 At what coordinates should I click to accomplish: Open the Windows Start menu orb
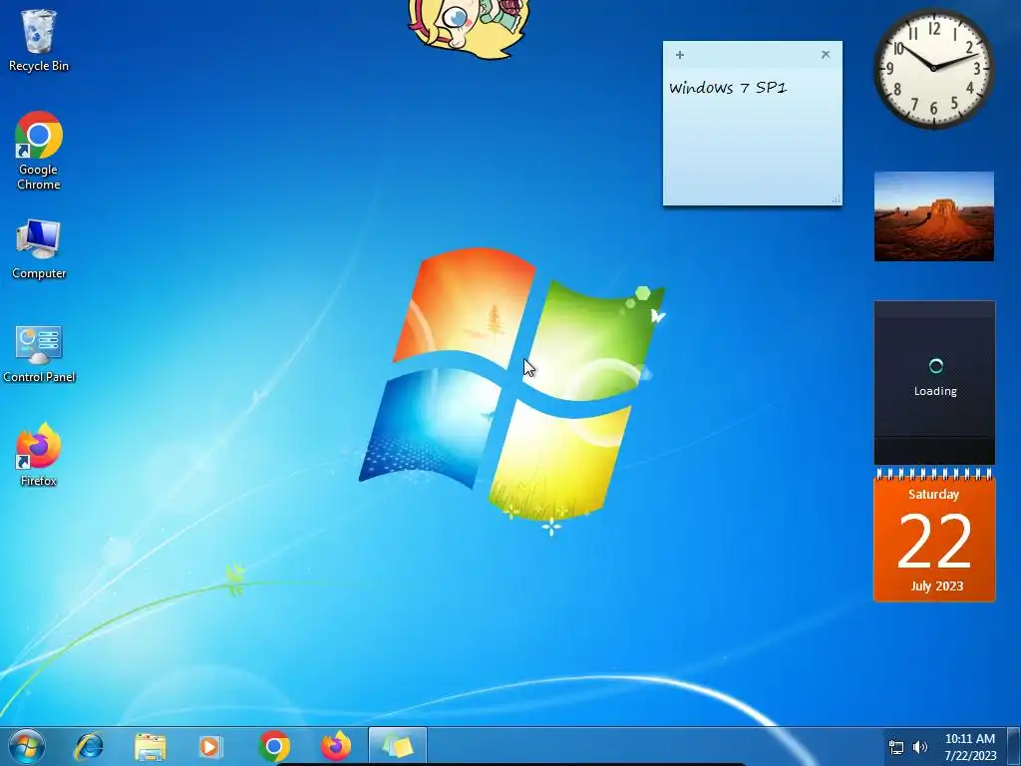pos(27,747)
